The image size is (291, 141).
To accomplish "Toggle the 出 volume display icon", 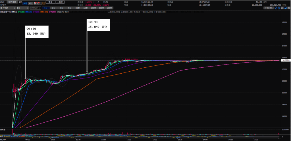I will pyautogui.click(x=282, y=8).
